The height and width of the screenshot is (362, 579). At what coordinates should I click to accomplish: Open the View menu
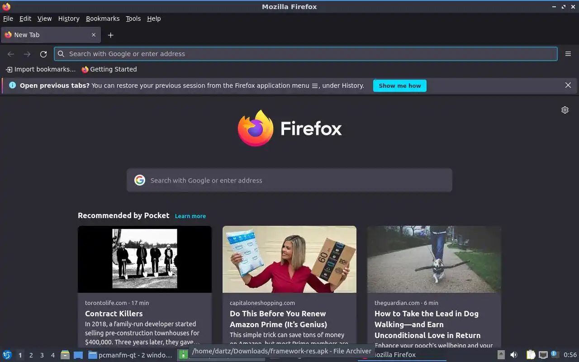[x=44, y=19]
